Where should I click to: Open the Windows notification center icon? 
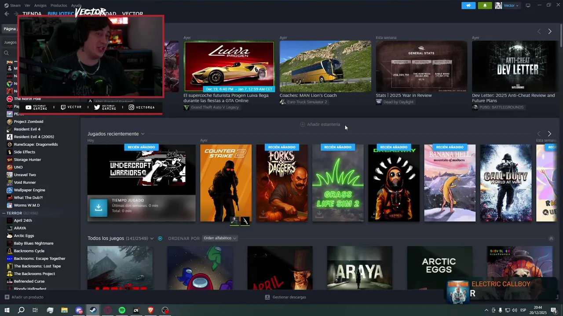[554, 310]
